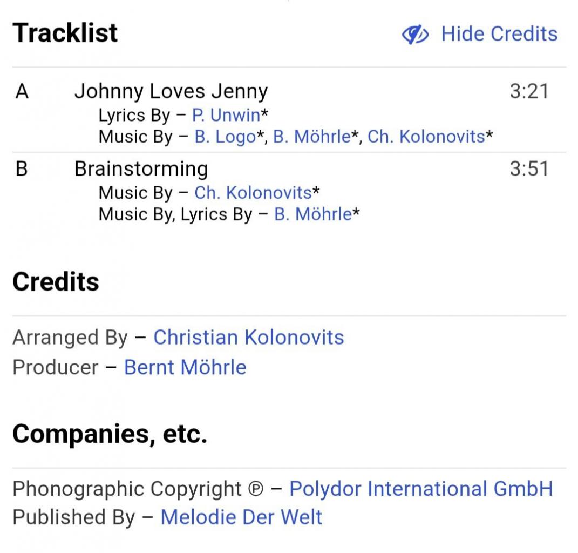578x553 pixels.
Task: Open B. Möhrle under Brainstorming
Action: 313,214
